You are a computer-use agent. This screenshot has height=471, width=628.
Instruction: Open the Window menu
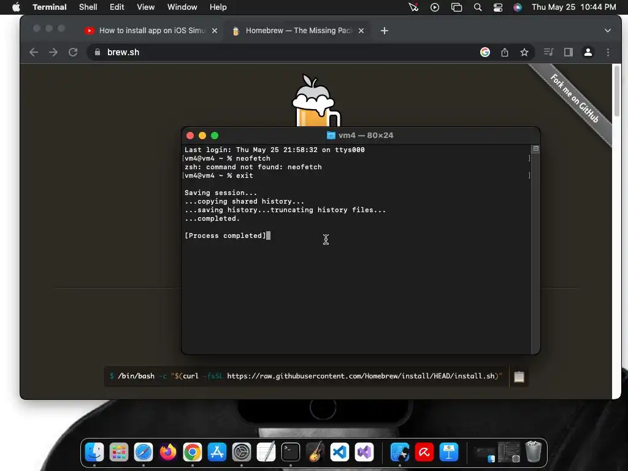coord(182,7)
